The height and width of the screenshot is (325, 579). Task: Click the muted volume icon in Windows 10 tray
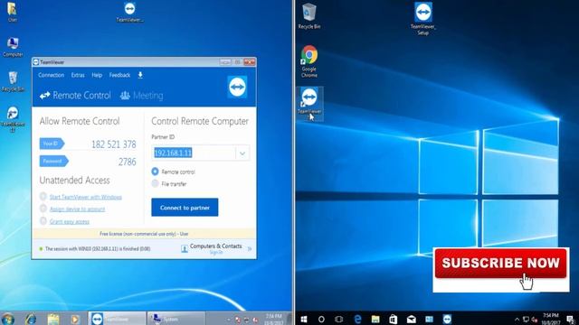click(x=535, y=320)
